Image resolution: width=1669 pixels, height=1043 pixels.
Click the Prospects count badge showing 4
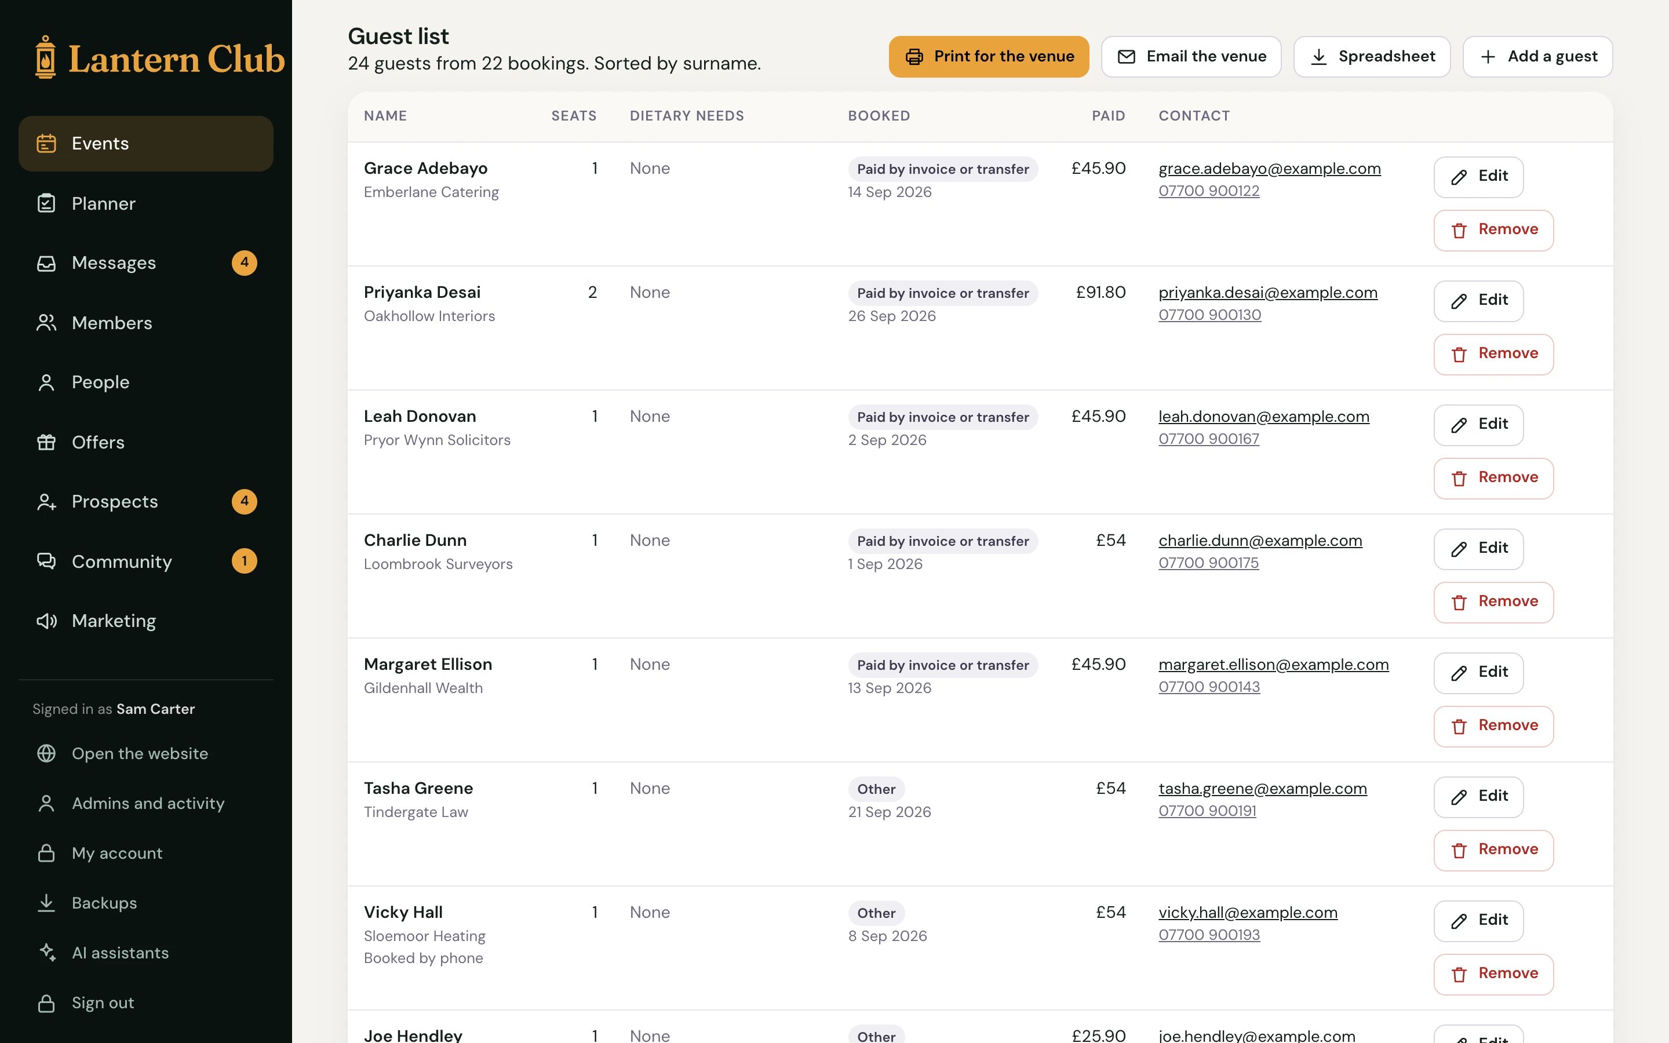click(x=244, y=501)
